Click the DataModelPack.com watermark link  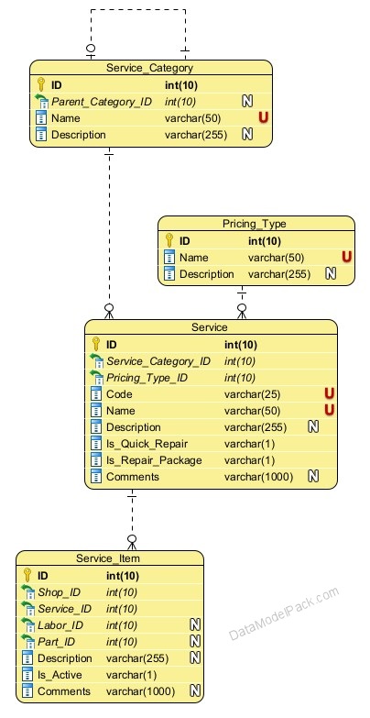coord(284,613)
